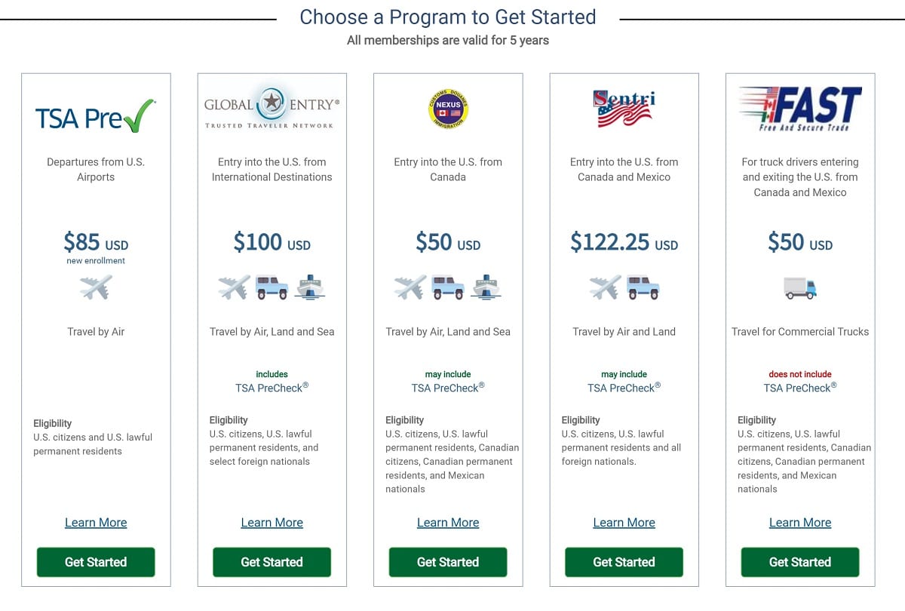Click the SENTRI flag logo
Image resolution: width=905 pixels, height=611 pixels.
tap(624, 108)
